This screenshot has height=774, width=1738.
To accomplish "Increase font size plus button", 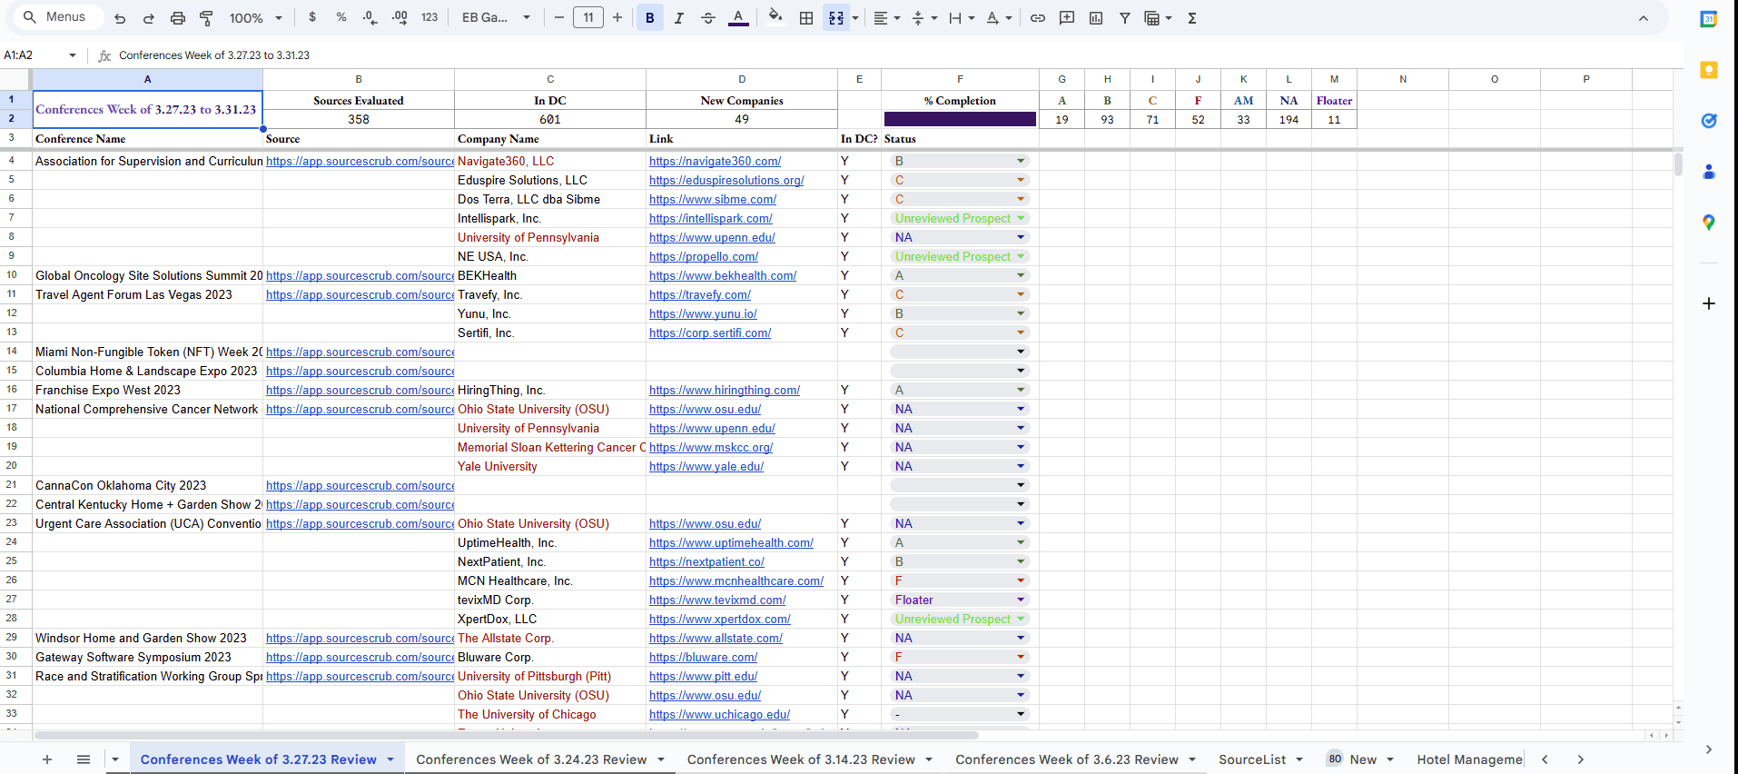I will pos(617,17).
